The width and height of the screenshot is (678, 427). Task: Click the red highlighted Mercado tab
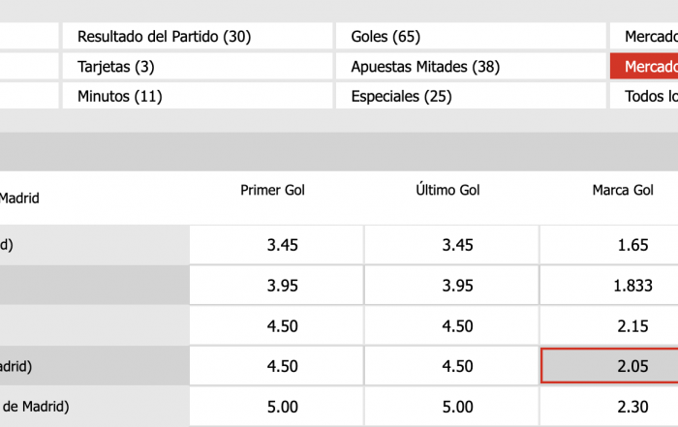point(644,67)
